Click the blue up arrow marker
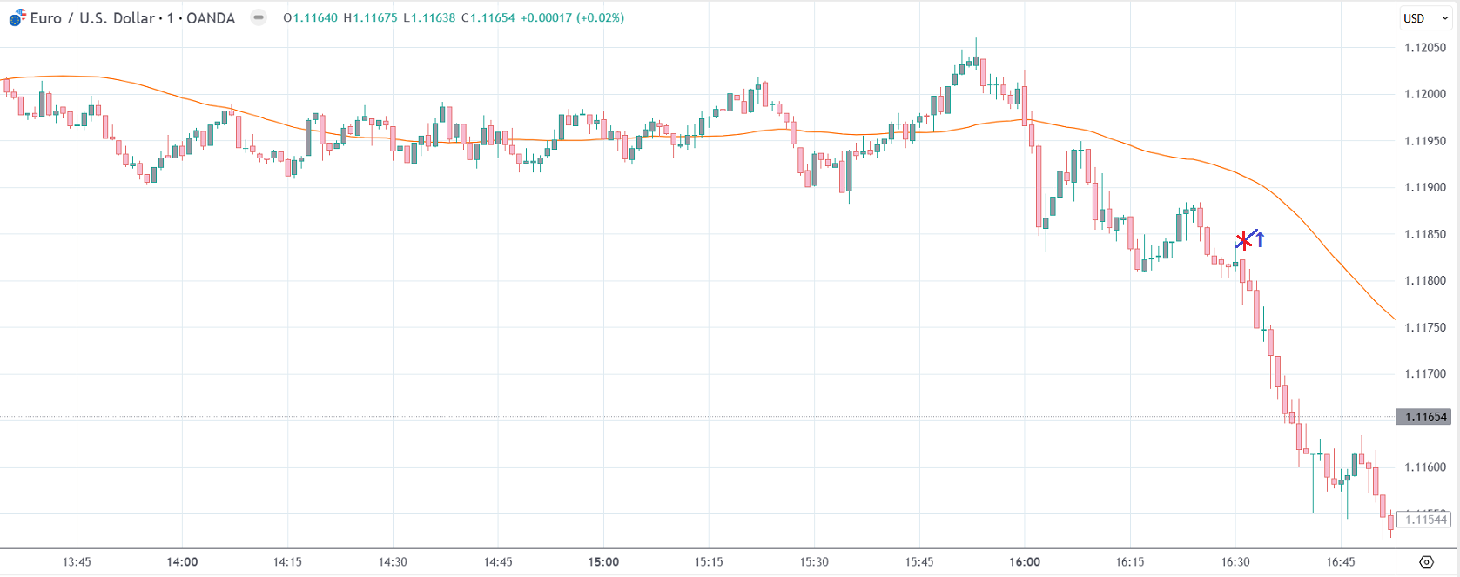This screenshot has width=1460, height=577. point(1259,238)
